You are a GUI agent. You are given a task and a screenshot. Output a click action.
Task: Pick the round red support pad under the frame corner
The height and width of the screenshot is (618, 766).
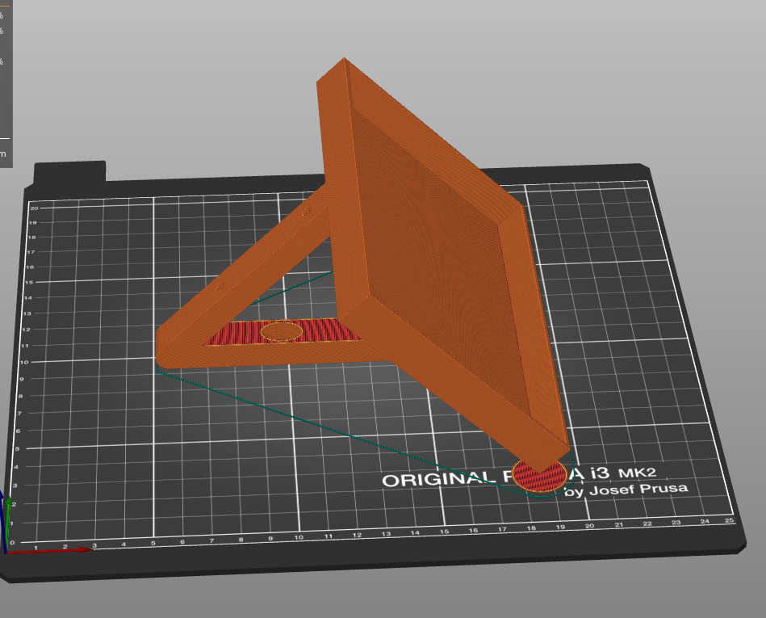(x=539, y=475)
